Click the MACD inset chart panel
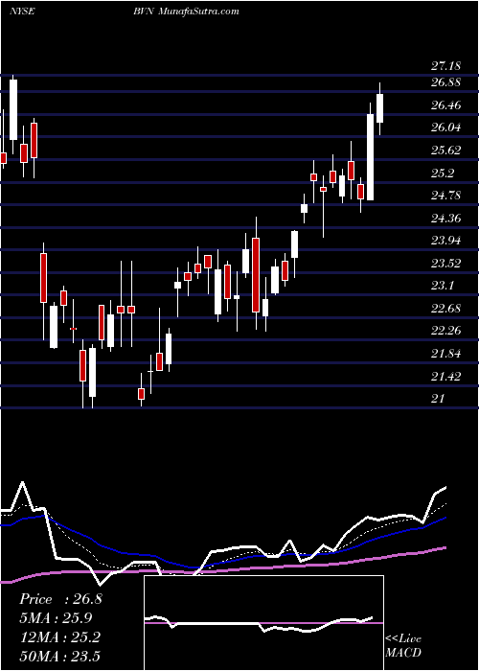The height and width of the screenshot is (671, 479). pos(263,623)
